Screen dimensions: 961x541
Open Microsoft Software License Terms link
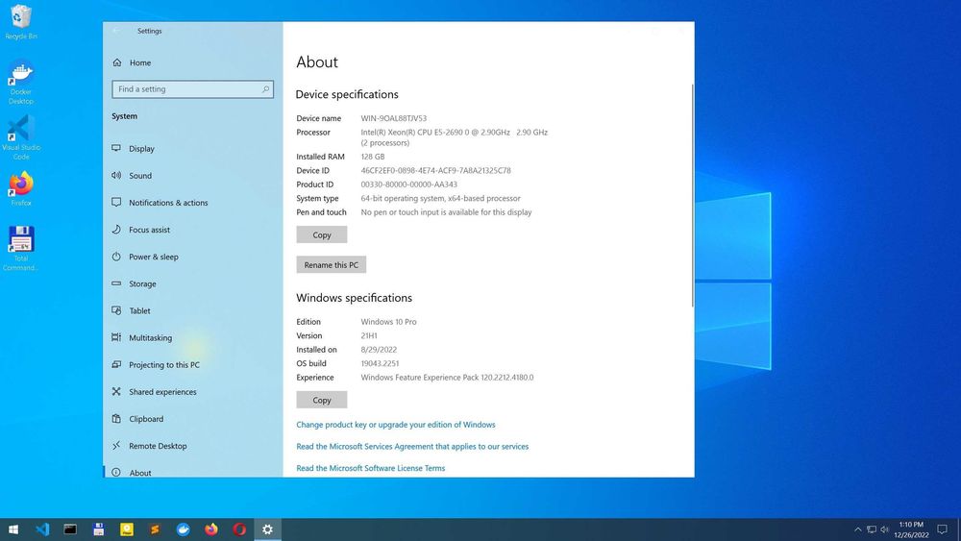pyautogui.click(x=371, y=468)
